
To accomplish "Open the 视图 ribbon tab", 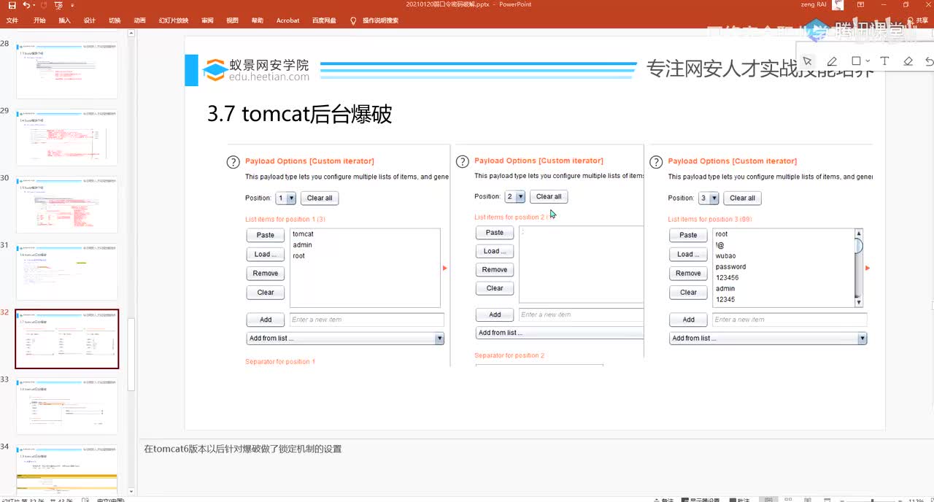I will [x=232, y=20].
